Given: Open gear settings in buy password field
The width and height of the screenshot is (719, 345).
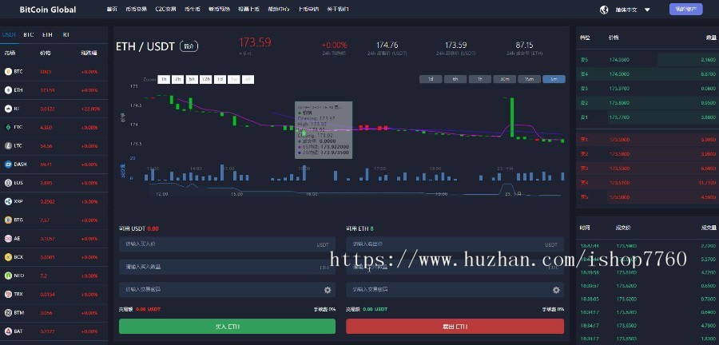Looking at the screenshot, I should (328, 290).
